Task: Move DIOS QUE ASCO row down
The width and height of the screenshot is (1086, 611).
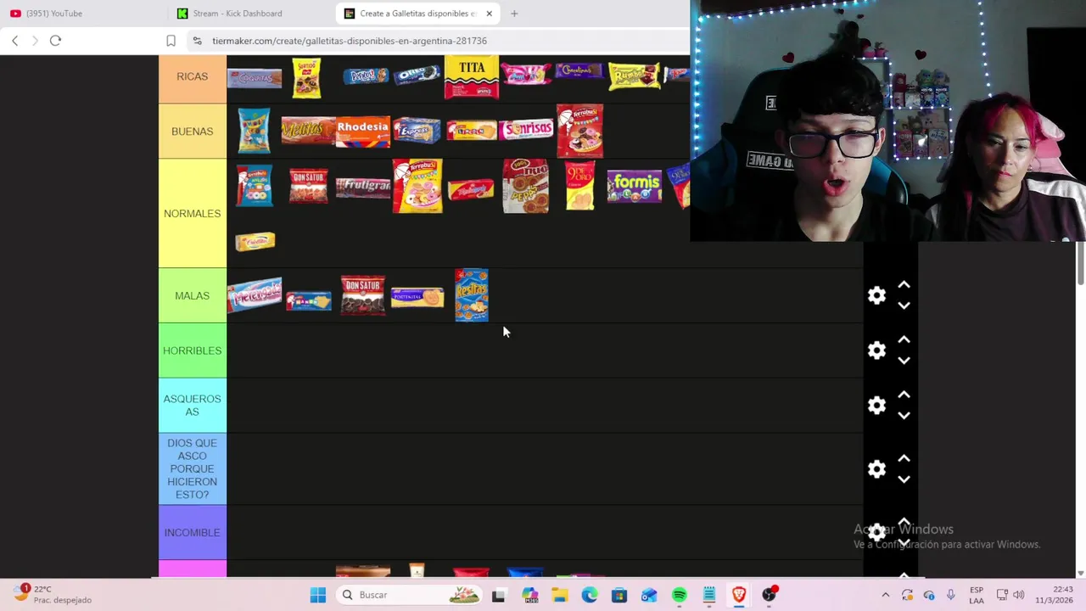Action: [x=904, y=479]
